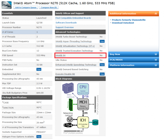
Task: Click the FSB label in diagram
Action: [86, 97]
